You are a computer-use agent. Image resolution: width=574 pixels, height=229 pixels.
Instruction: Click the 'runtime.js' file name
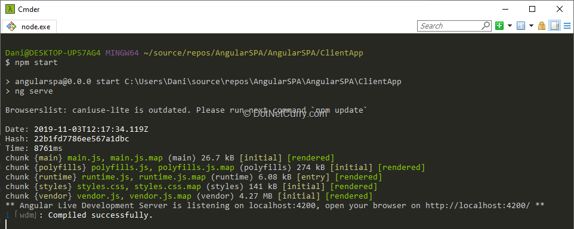click(106, 177)
